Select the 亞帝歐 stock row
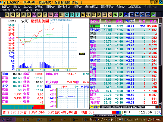This screenshot has height=122, width=163. tap(124, 30)
